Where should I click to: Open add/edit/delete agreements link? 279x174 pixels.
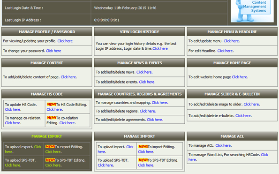click(155, 120)
